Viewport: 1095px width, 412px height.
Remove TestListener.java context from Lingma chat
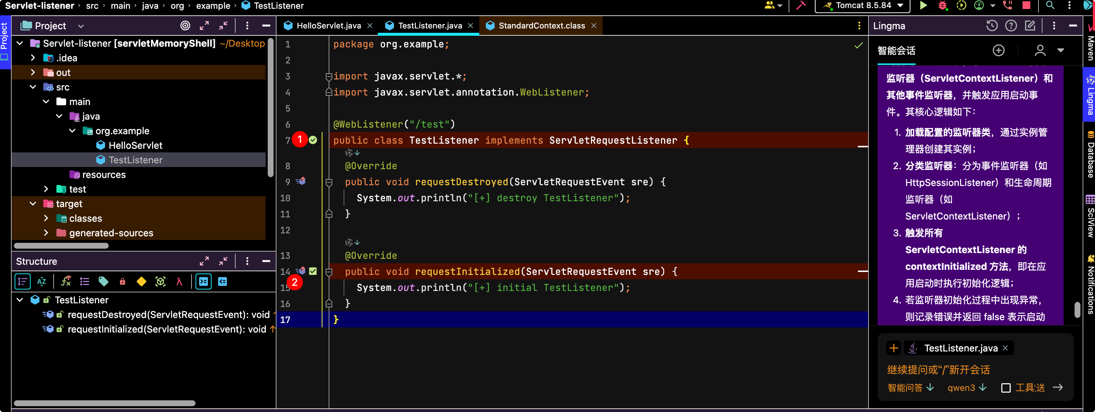coord(1005,348)
